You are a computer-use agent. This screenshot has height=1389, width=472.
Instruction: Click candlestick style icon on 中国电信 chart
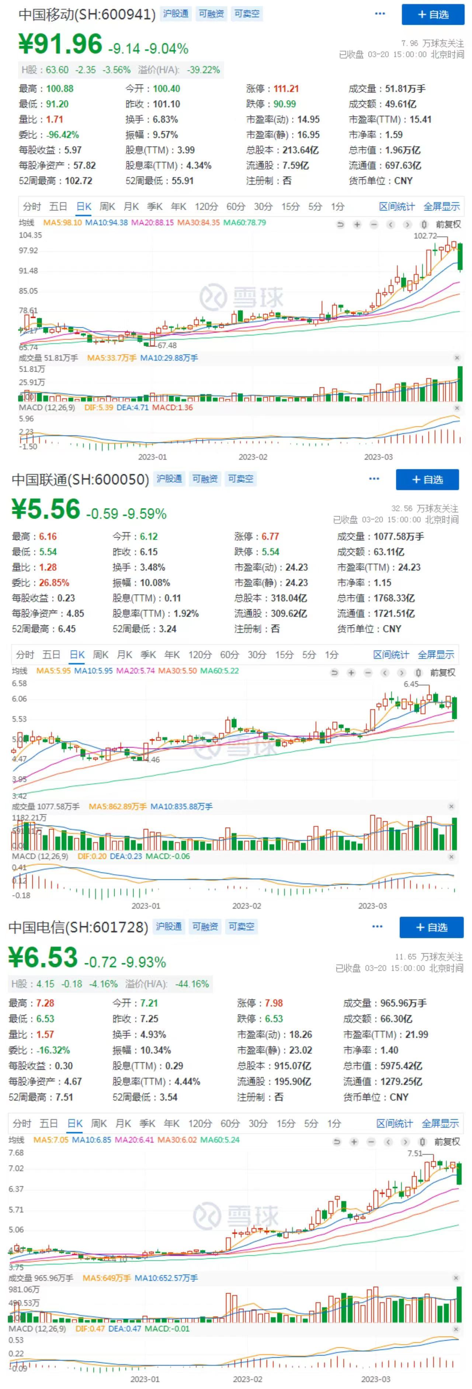coord(422,1142)
